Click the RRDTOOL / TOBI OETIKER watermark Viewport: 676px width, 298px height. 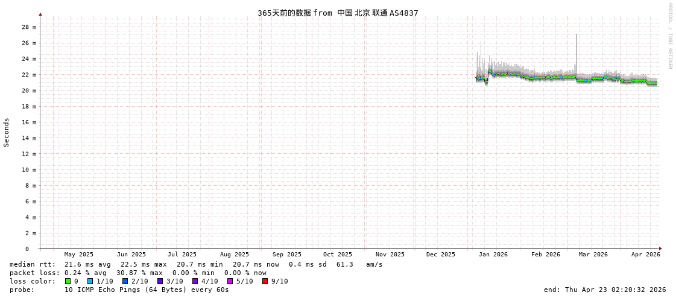[670, 36]
